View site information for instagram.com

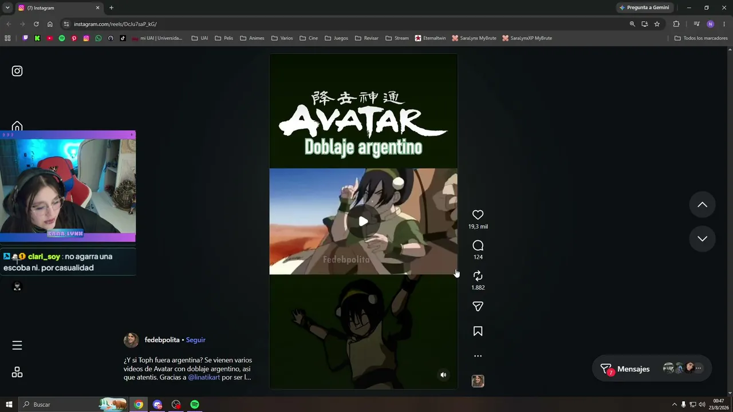pos(66,24)
